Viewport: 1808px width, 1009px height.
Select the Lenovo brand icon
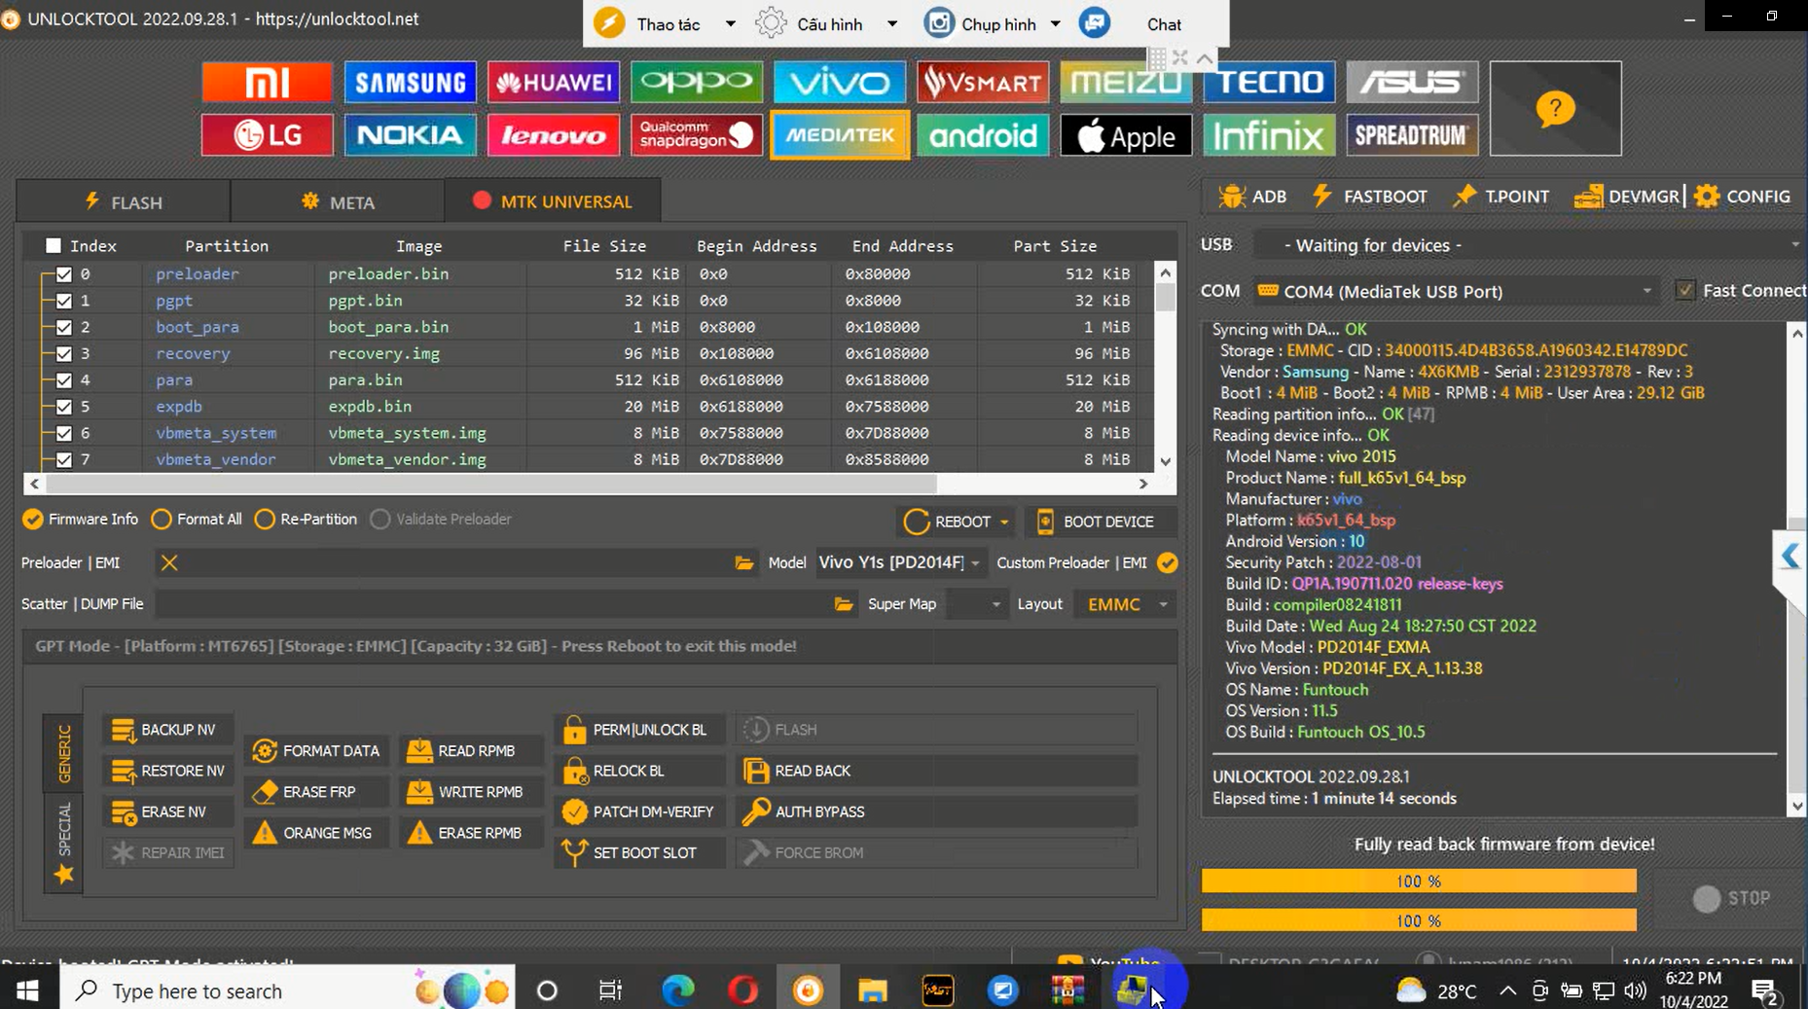(x=554, y=135)
